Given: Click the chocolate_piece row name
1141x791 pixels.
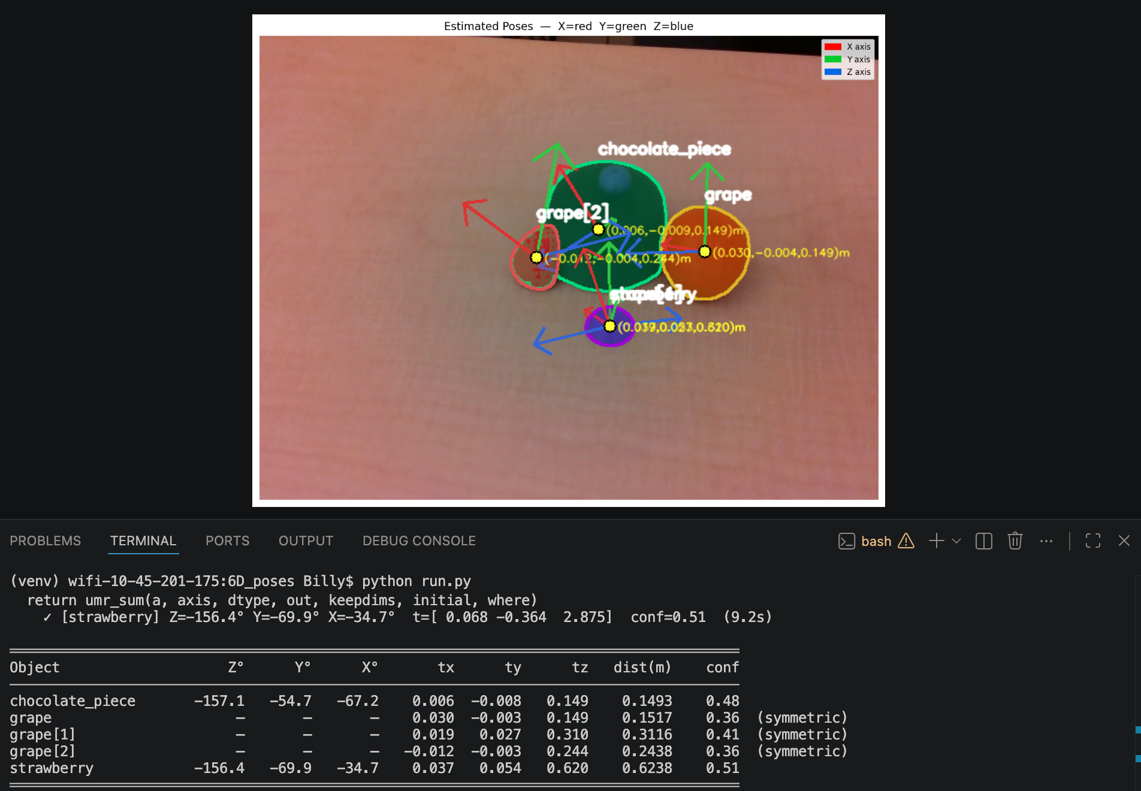Looking at the screenshot, I should coord(73,701).
